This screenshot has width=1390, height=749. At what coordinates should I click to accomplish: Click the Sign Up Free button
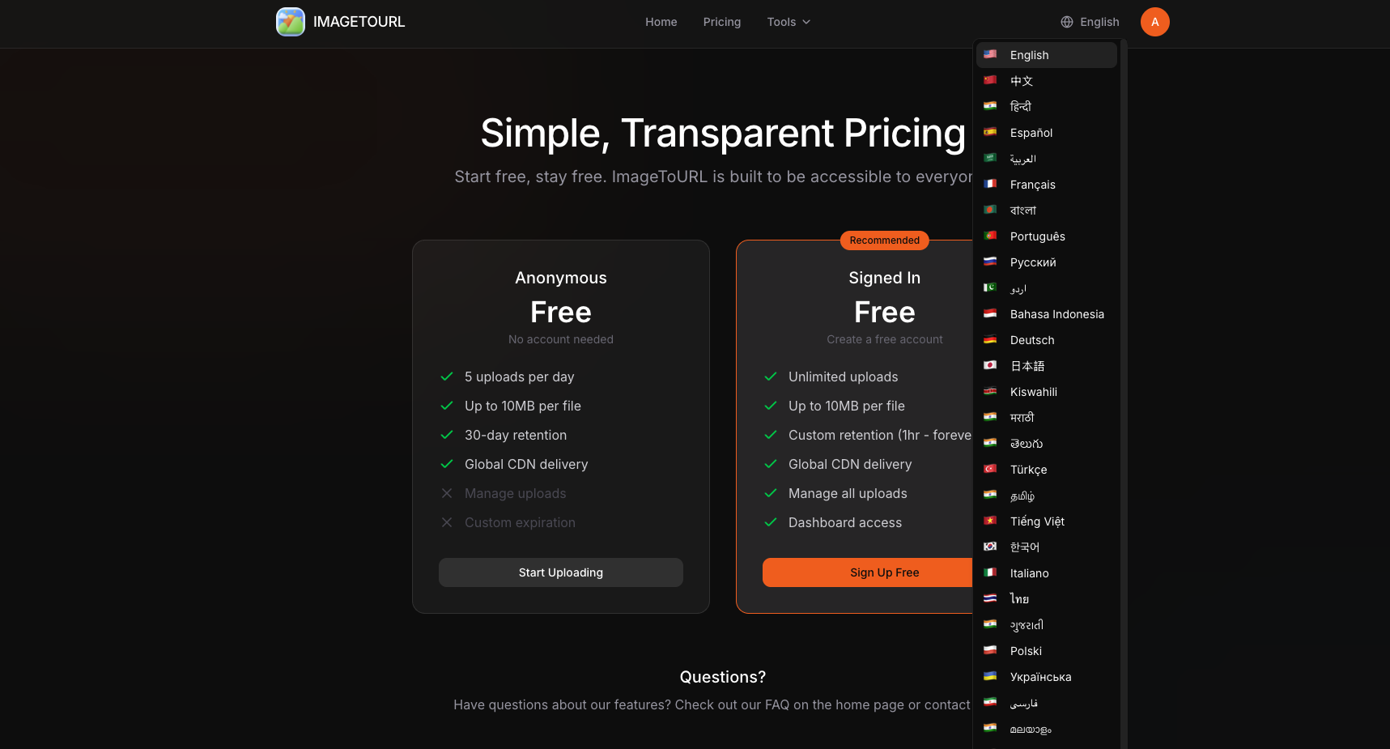[x=867, y=572]
